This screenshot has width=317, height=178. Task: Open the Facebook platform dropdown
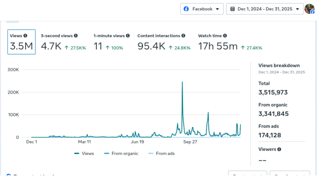click(x=202, y=9)
